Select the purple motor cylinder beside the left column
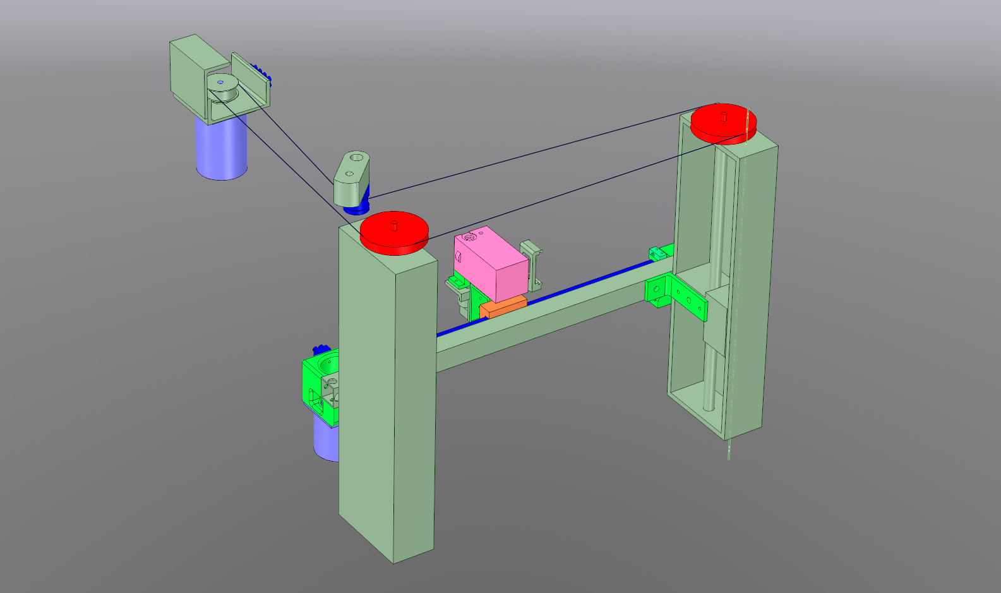 point(325,439)
